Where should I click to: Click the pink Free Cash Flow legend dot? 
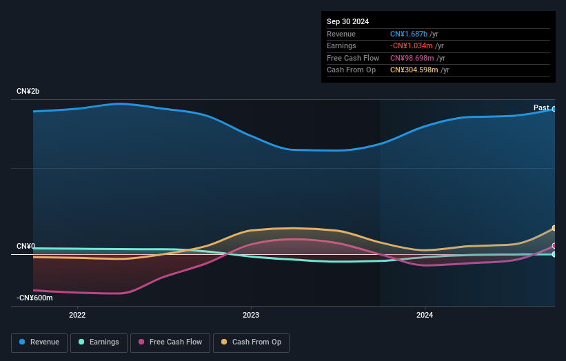click(x=141, y=342)
